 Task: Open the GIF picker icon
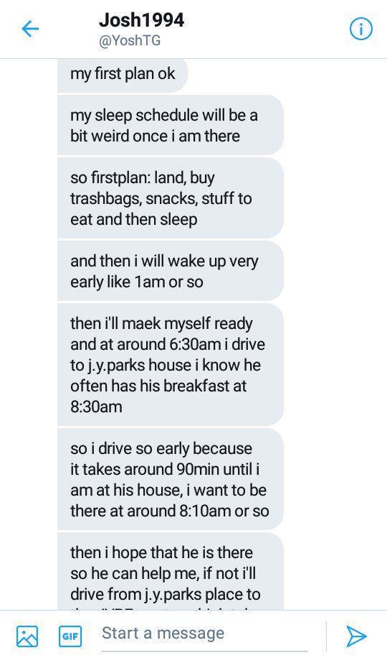pos(70,636)
